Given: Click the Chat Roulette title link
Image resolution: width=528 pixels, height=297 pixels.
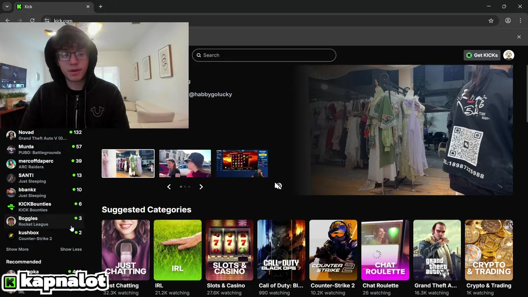Looking at the screenshot, I should coord(380,285).
